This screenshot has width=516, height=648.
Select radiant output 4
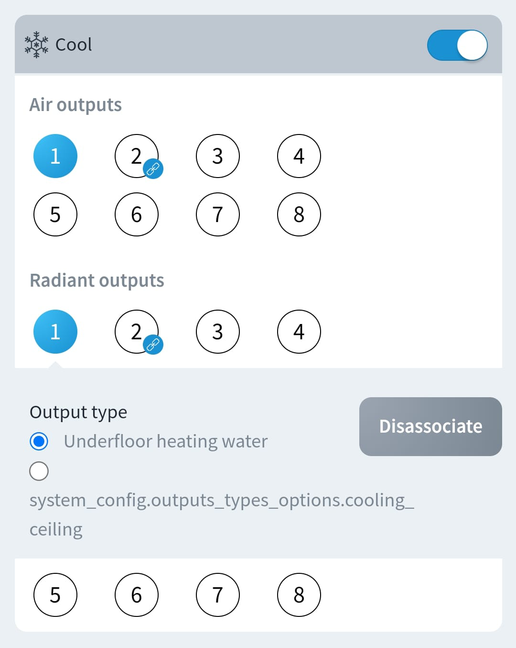(299, 332)
